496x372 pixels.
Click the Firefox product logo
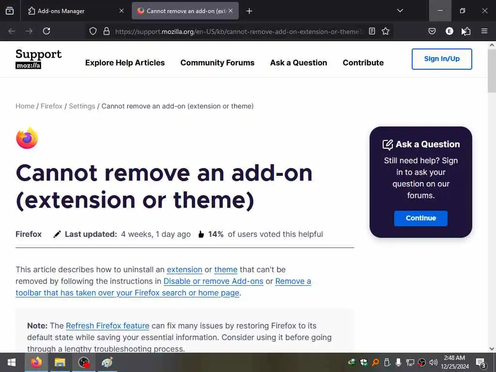coord(27,138)
